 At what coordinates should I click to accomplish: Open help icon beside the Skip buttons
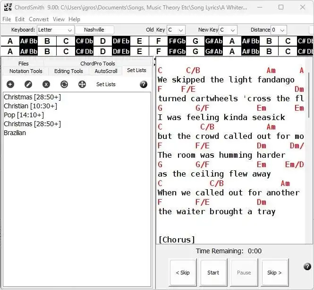307,266
